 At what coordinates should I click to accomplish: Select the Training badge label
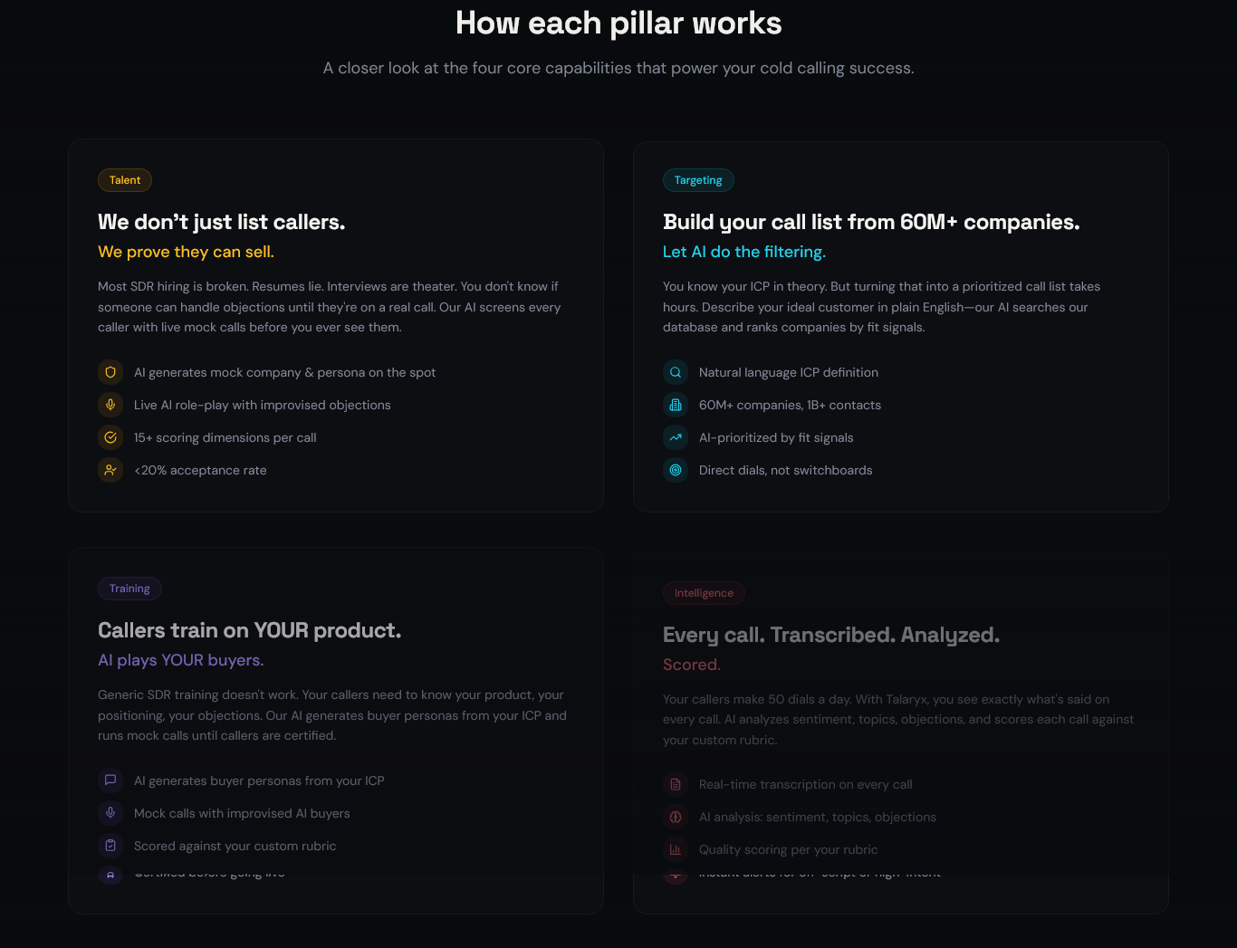pyautogui.click(x=129, y=589)
